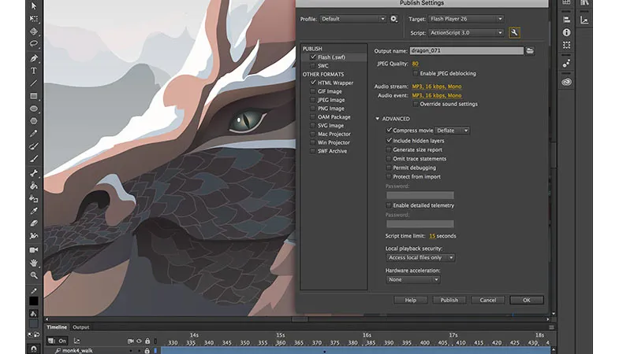Open ActionScript settings wrench icon
This screenshot has width=619, height=354.
coord(514,32)
